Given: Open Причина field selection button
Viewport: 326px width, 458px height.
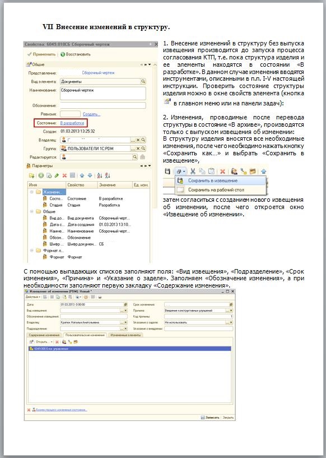Looking at the screenshot, I should [x=227, y=311].
